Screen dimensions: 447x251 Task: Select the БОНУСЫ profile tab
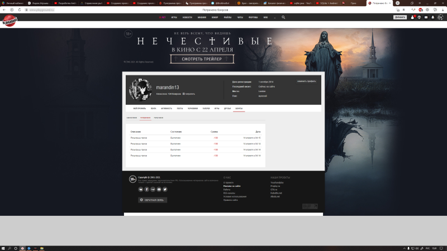[x=239, y=108]
